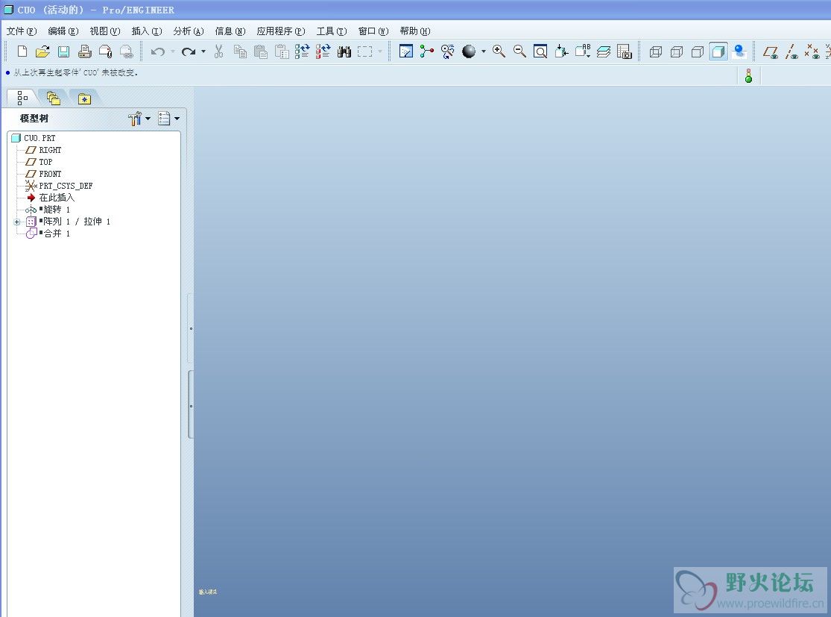Open the model tree Settings dropdown
The image size is (831, 617).
[139, 119]
